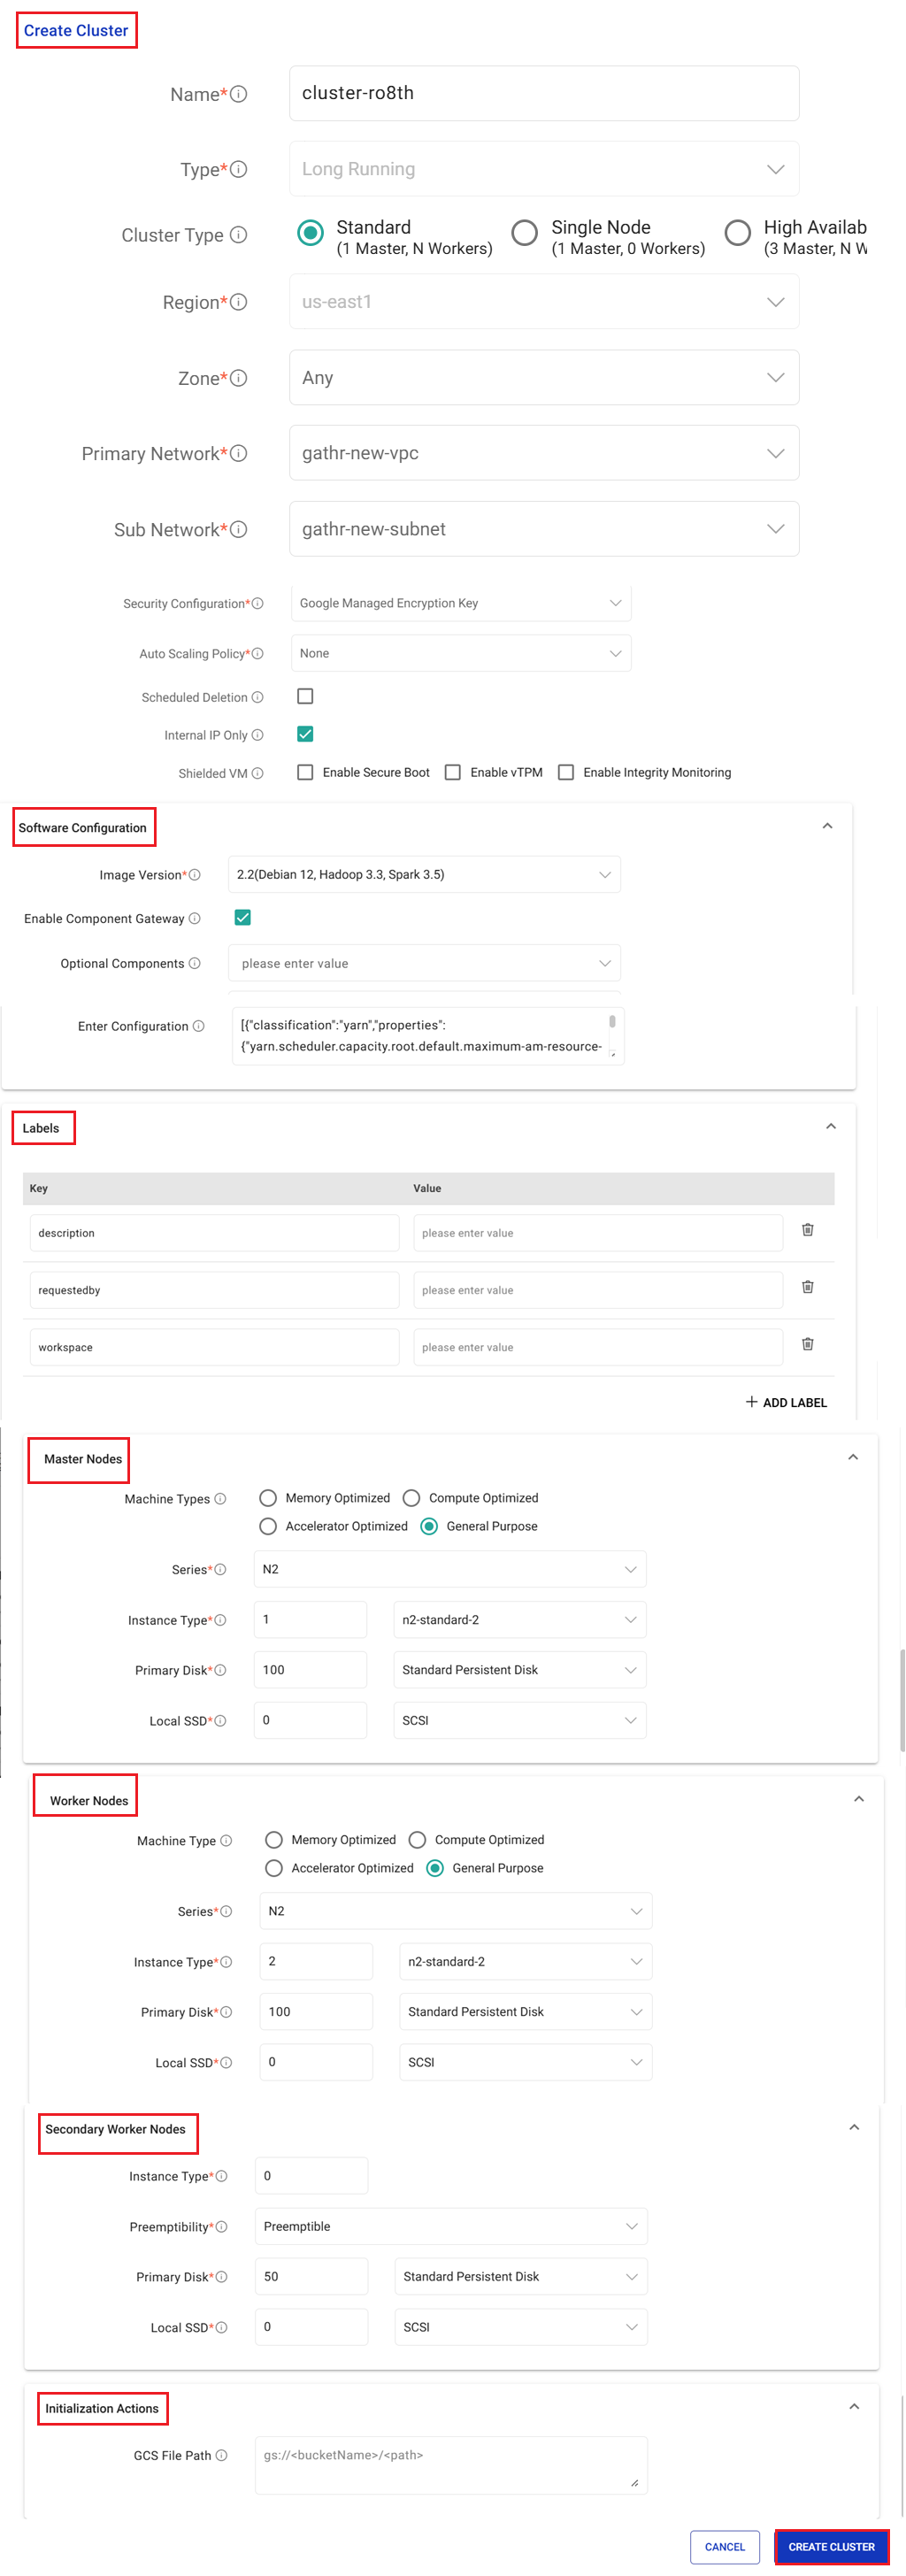Click Add Label button

[x=786, y=1402]
